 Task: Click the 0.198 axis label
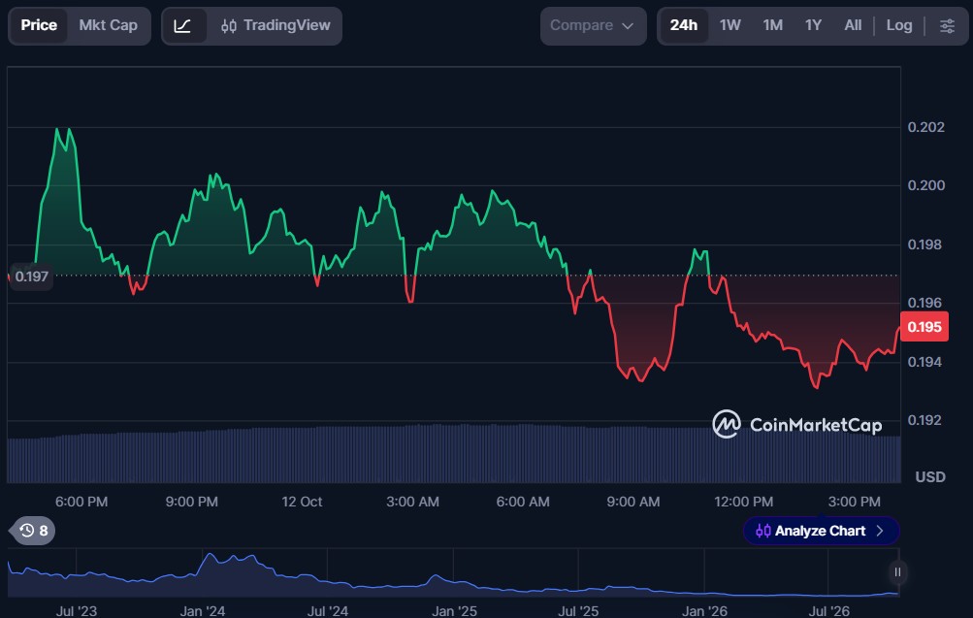click(x=924, y=244)
